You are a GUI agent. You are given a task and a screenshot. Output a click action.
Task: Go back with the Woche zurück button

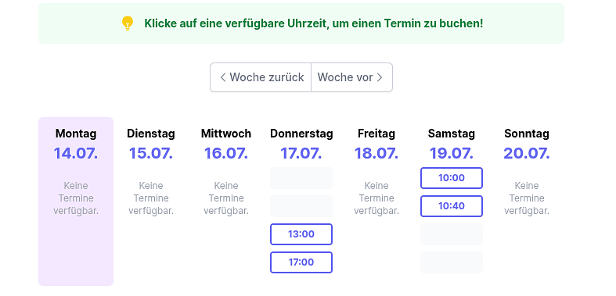click(261, 77)
